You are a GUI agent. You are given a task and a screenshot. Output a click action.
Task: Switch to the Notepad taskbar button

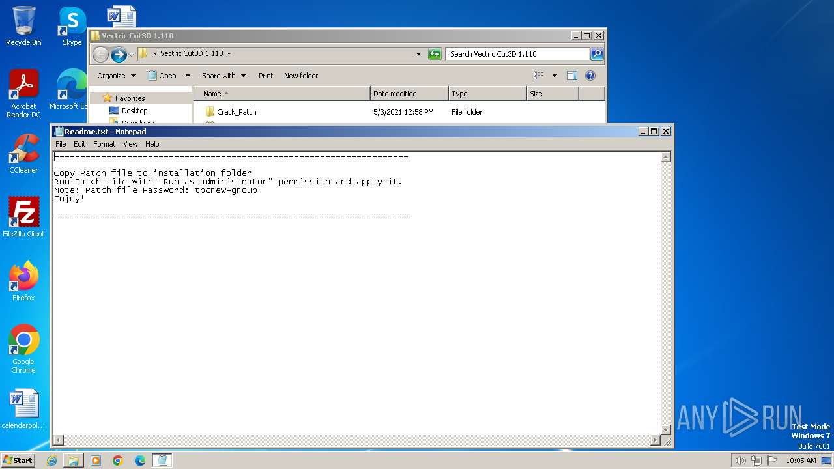click(x=162, y=461)
